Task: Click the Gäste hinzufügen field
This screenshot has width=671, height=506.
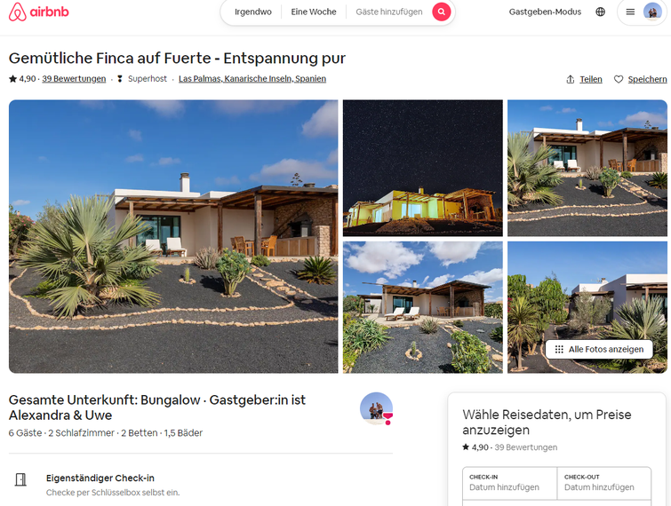Action: [389, 12]
